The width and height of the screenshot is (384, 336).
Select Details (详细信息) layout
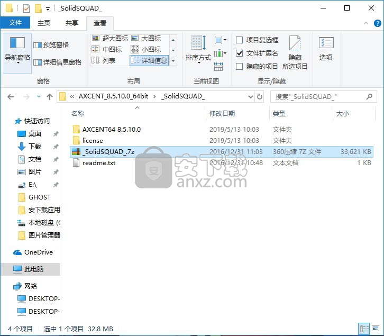click(149, 60)
